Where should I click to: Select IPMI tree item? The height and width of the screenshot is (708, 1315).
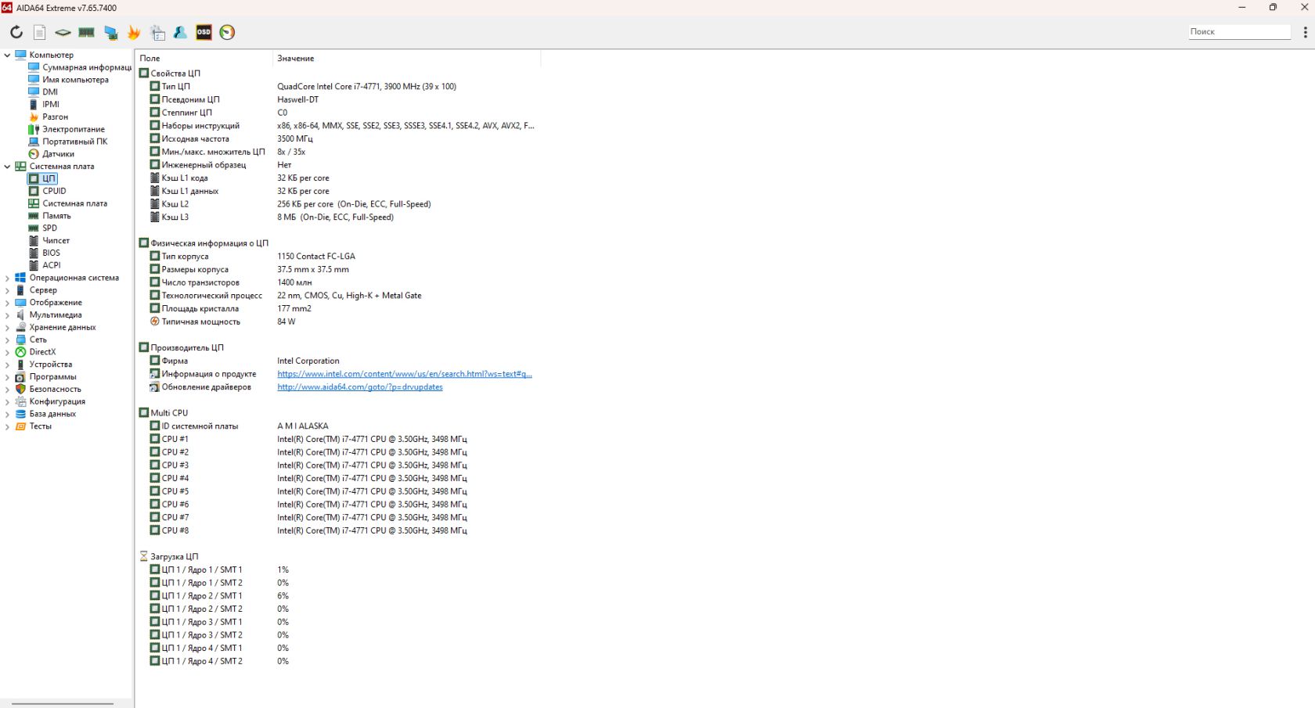[x=51, y=104]
